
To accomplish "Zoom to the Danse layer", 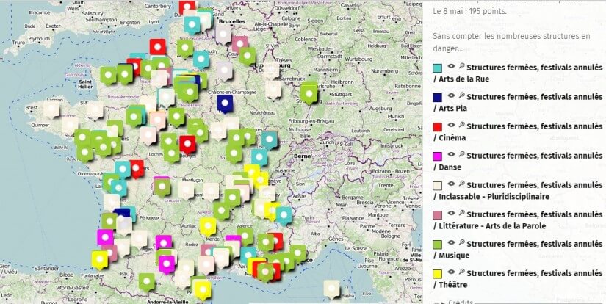I will coord(461,154).
